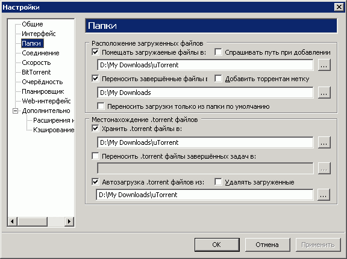Click right arrow of sidebar scrollbar

pos(69,221)
